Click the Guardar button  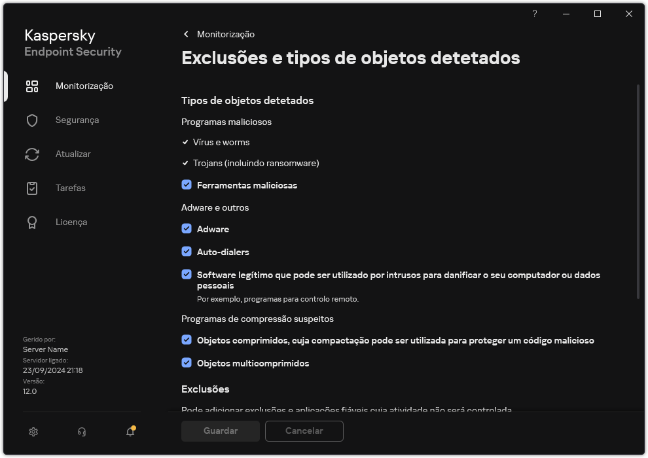220,431
